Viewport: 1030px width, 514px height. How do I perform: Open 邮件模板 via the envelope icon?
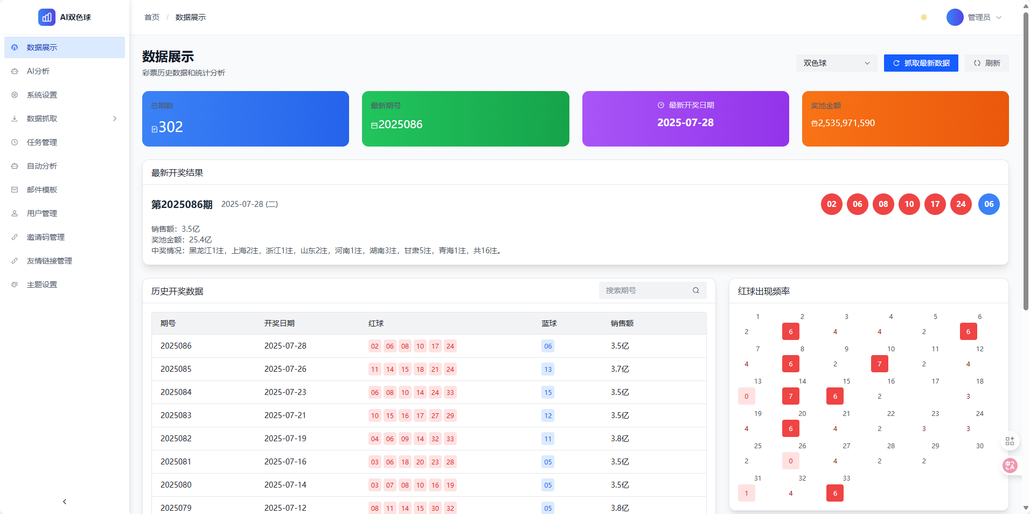click(15, 189)
